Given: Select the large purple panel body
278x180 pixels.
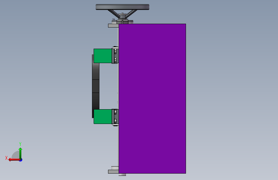Looking at the screenshot, I should coord(152,99).
